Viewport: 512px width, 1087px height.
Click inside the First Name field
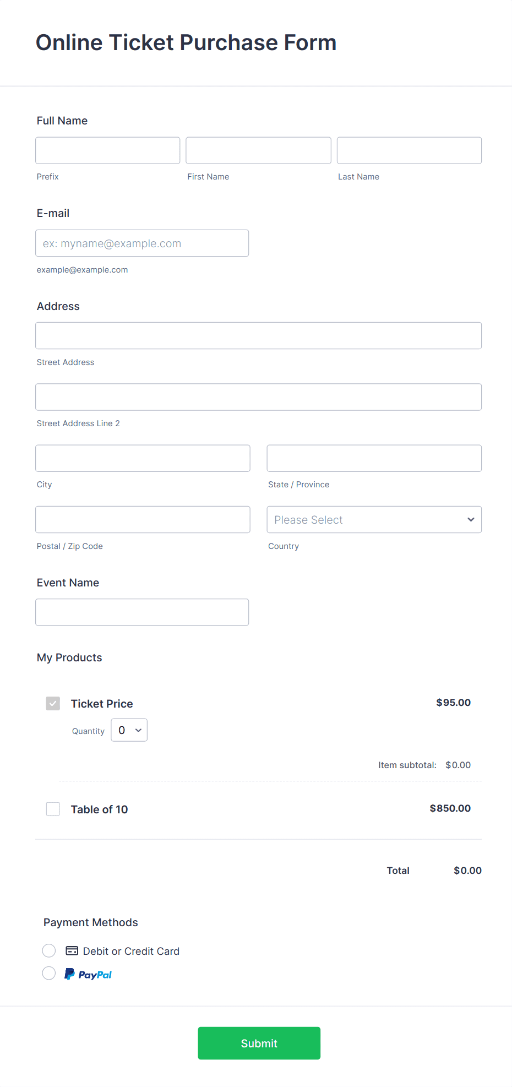click(x=258, y=150)
